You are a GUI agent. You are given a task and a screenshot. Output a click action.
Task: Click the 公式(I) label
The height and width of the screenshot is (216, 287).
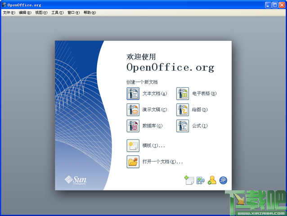200,126
